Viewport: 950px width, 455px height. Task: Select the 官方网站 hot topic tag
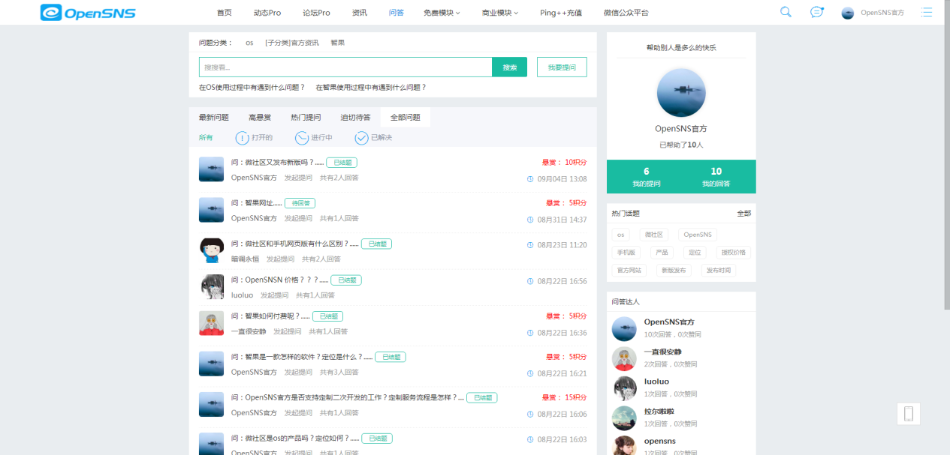click(629, 271)
